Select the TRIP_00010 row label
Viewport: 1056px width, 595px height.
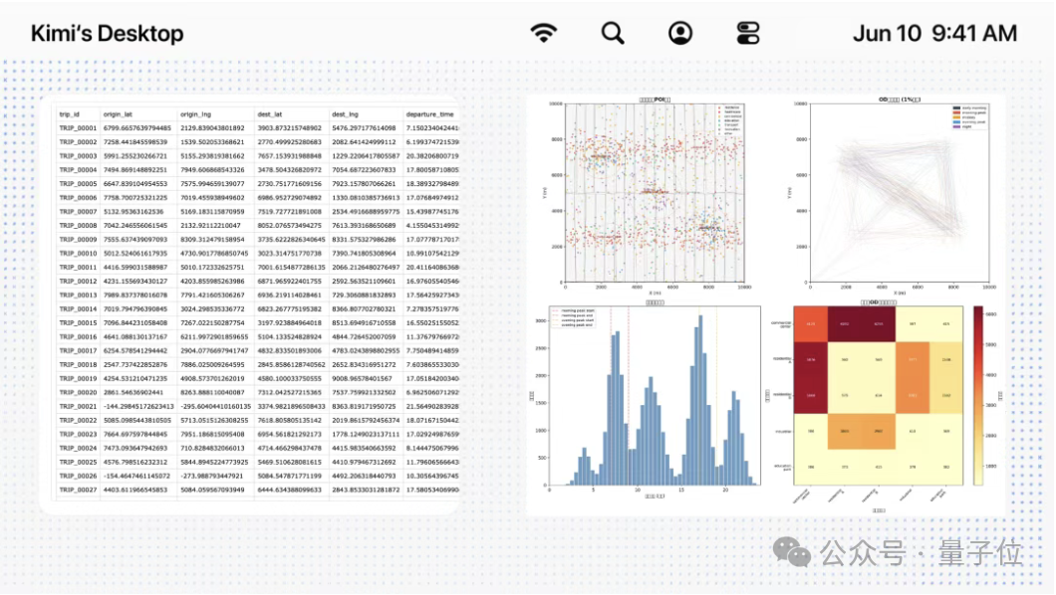[78, 254]
